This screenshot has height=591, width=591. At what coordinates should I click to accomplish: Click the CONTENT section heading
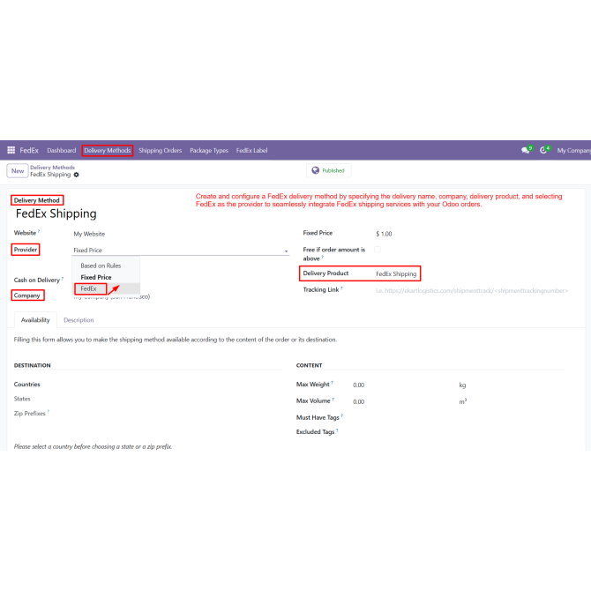[309, 365]
